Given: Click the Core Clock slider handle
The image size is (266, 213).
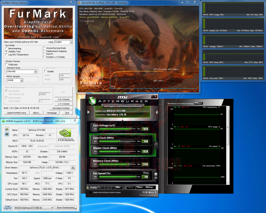Looking at the screenshot, I should [x=120, y=141].
